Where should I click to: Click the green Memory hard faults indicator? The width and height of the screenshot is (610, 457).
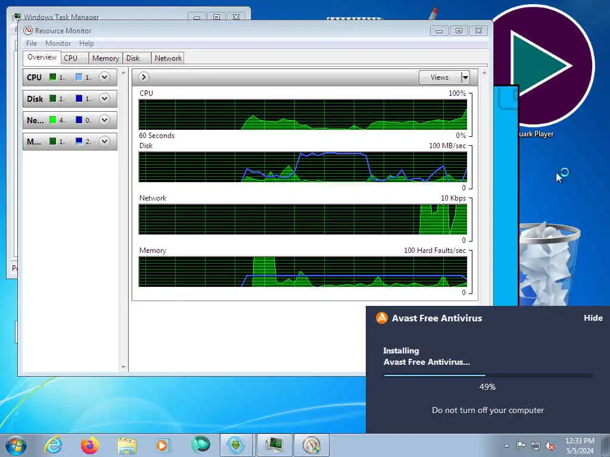(x=52, y=141)
